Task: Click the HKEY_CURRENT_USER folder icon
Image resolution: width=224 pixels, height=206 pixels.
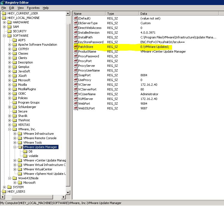Action: pyautogui.click(x=4, y=13)
